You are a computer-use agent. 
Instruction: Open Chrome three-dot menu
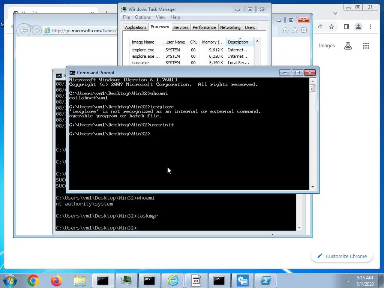[371, 27]
